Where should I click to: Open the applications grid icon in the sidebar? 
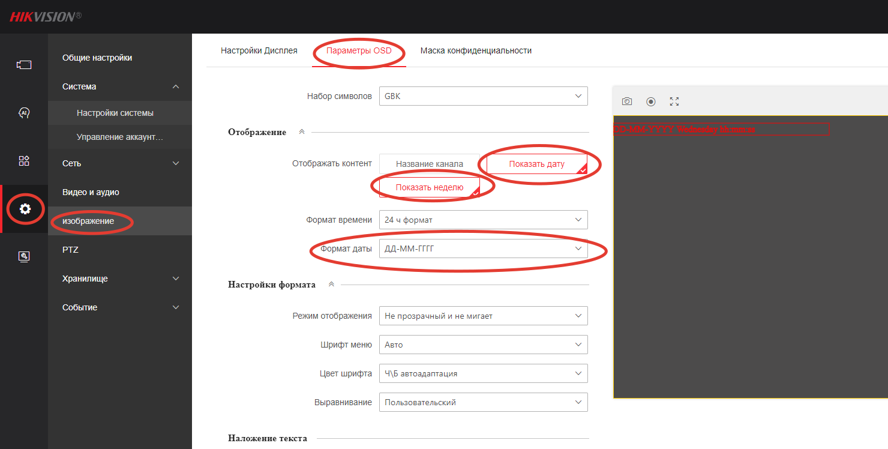point(24,161)
